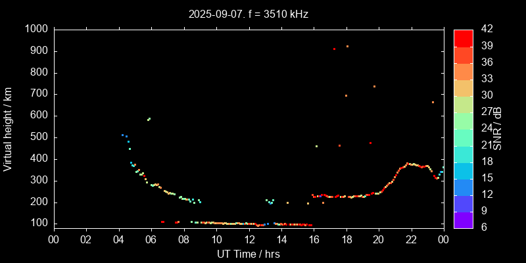Click the trace peak near 380 km at 22 hrs
526x263 pixels.
(x=408, y=164)
